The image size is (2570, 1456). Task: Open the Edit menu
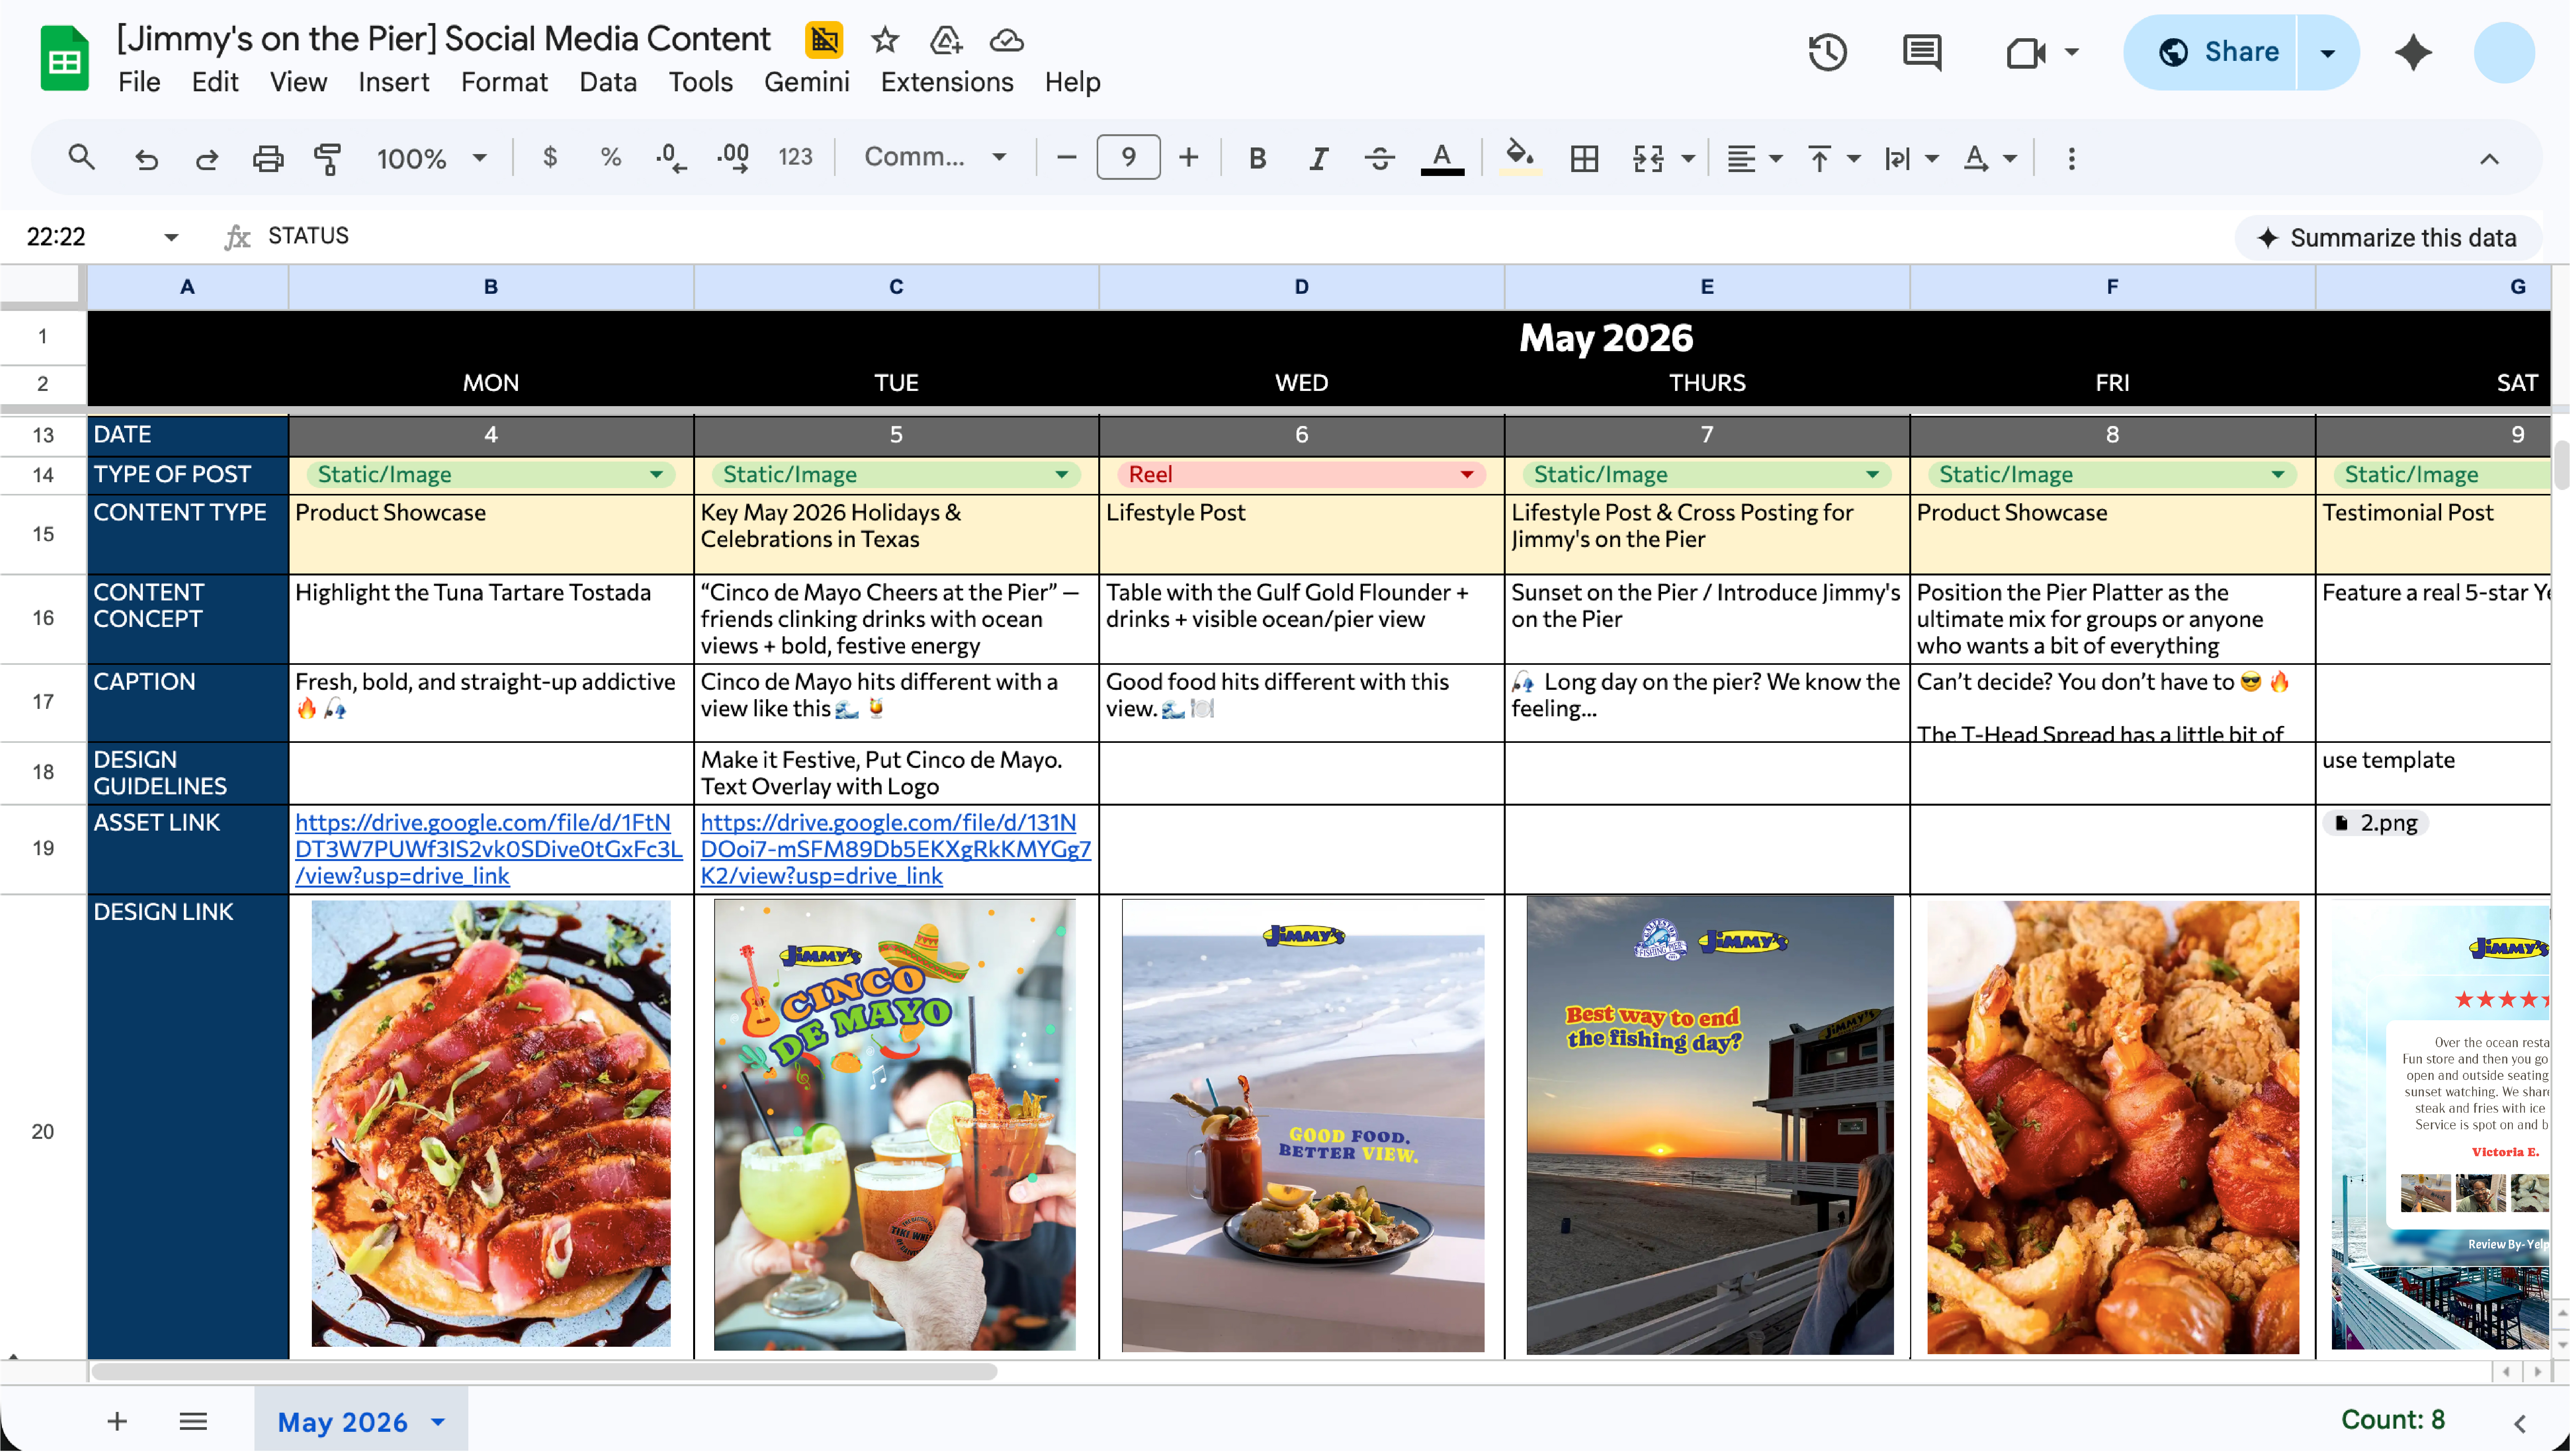(x=215, y=82)
